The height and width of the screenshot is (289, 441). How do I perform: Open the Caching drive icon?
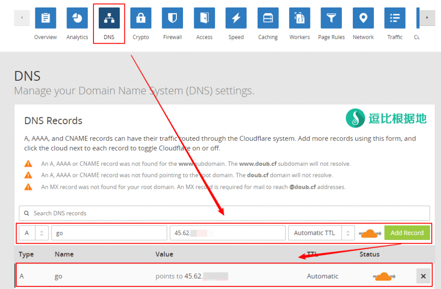(x=268, y=18)
